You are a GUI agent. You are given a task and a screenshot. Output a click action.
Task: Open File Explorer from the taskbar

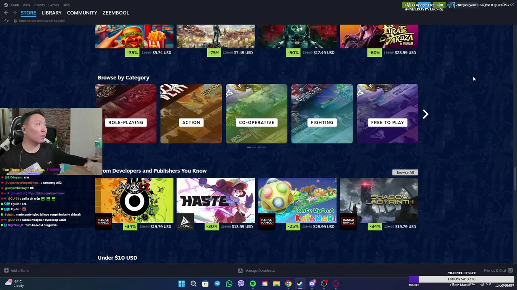tap(276, 284)
